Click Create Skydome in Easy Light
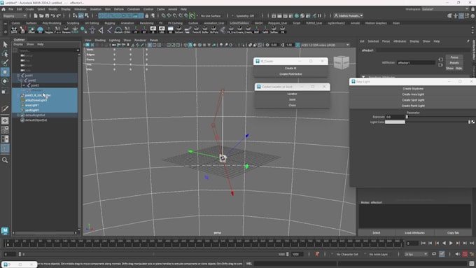 413,89
